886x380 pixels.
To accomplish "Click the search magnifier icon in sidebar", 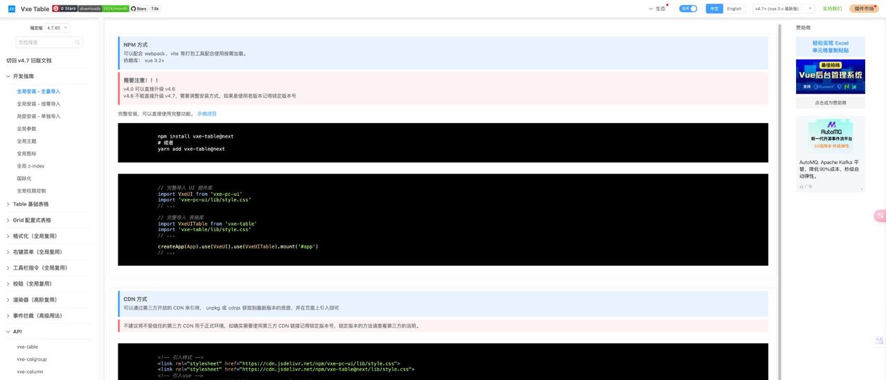I will pos(78,42).
